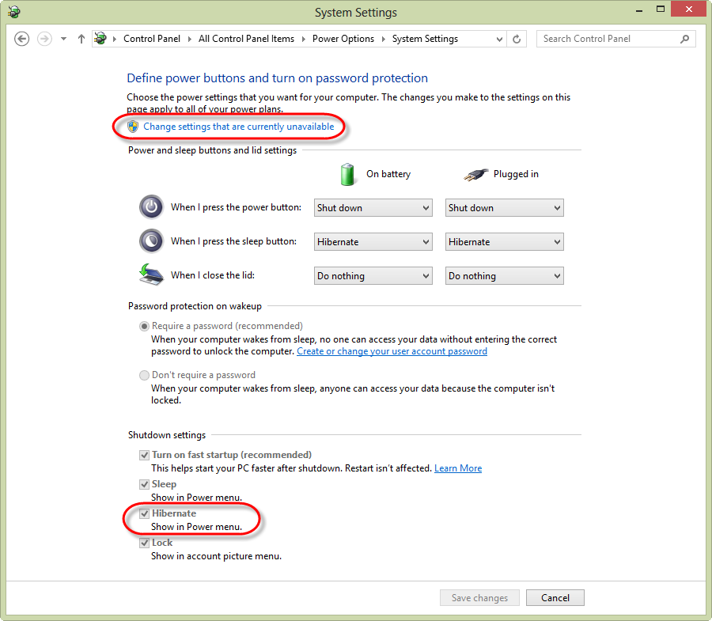Viewport: 712px width, 621px height.
Task: Click the sleep button moon icon
Action: [151, 240]
